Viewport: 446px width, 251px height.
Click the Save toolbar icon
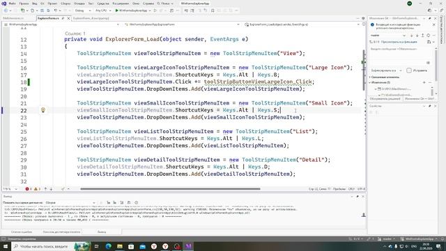click(x=42, y=10)
